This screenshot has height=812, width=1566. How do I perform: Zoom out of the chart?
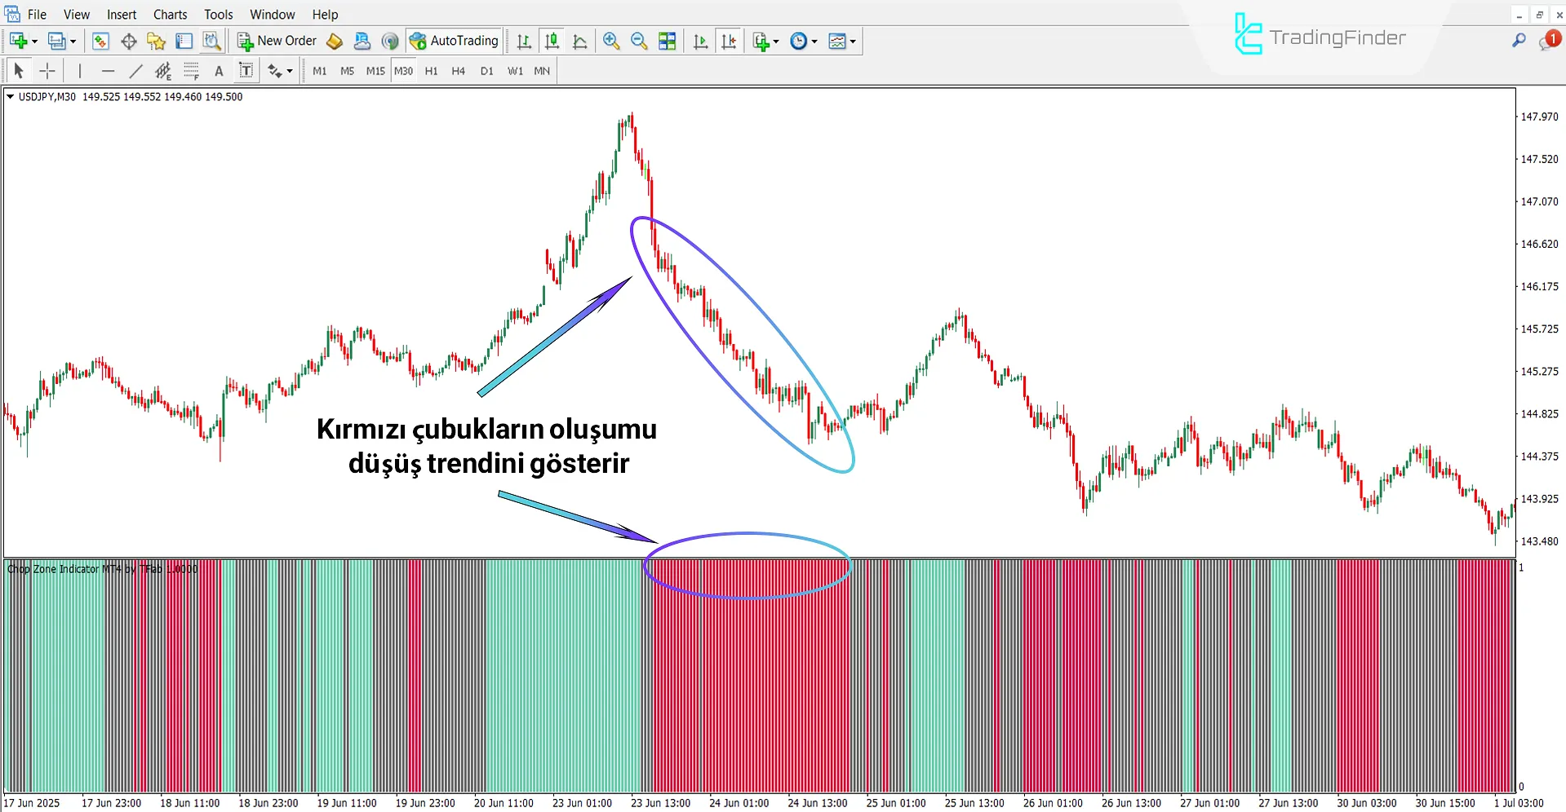639,41
